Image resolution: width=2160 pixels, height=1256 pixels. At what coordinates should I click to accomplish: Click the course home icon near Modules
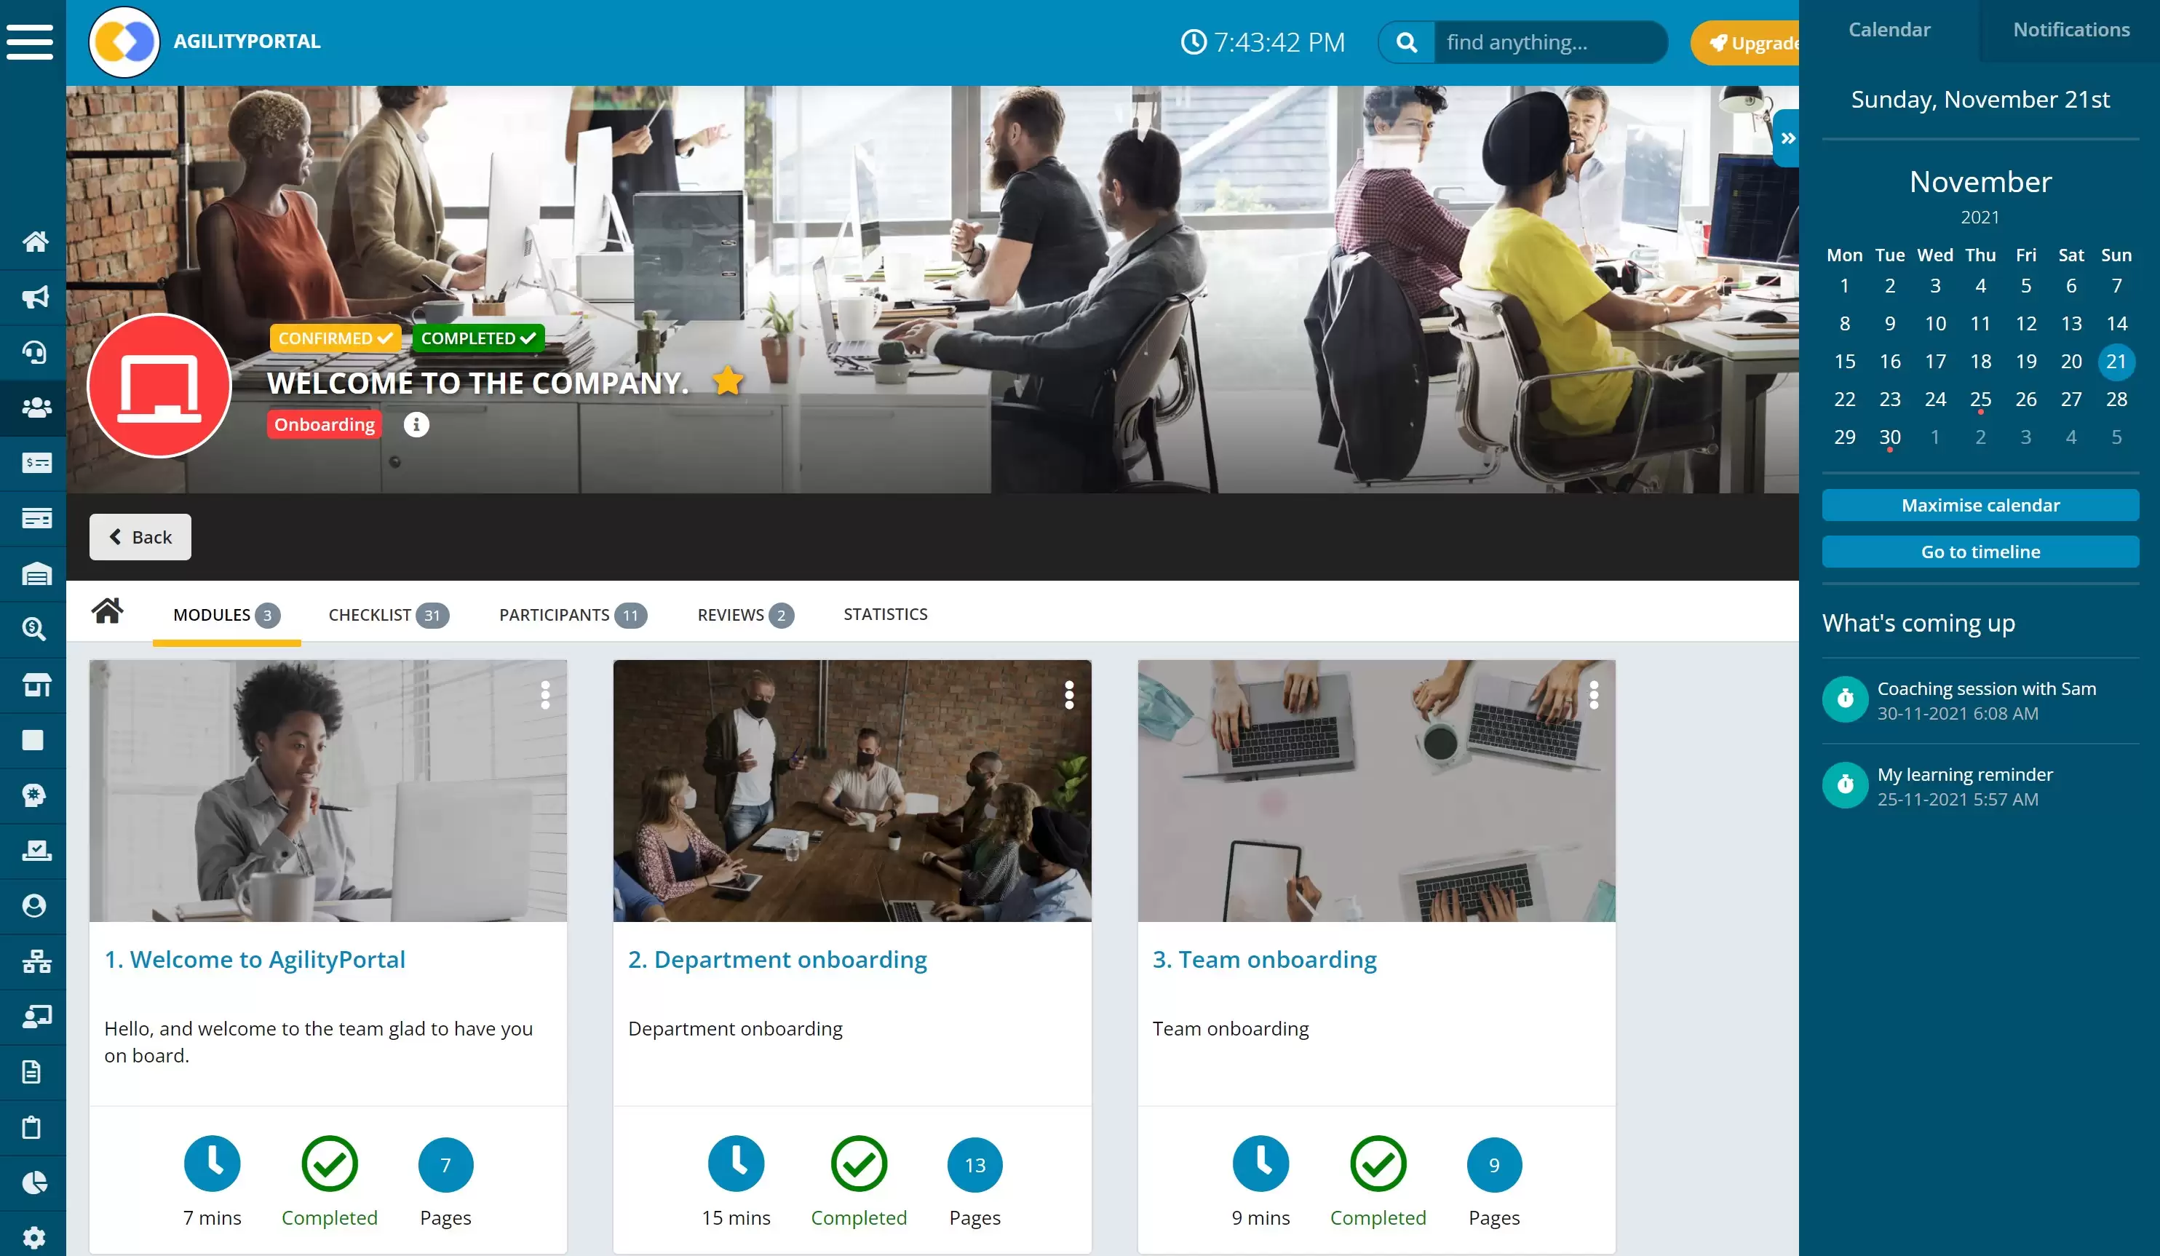click(x=107, y=611)
